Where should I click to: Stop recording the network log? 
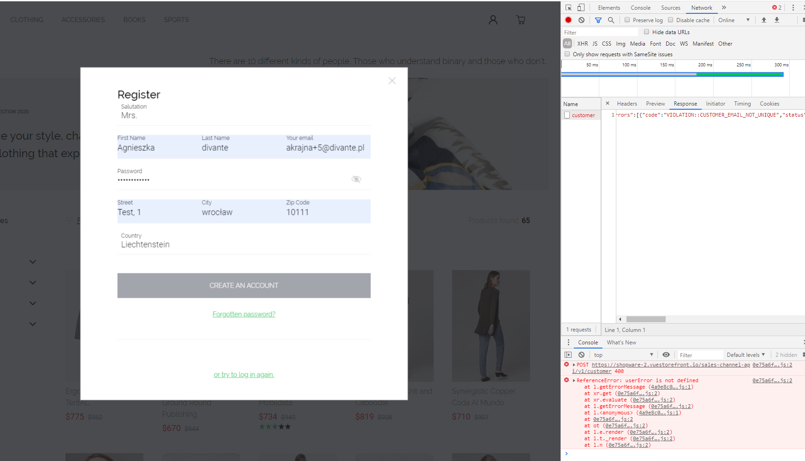568,20
